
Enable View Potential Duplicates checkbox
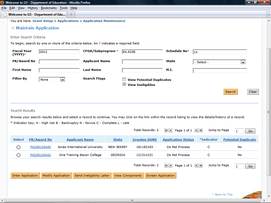tap(124, 79)
